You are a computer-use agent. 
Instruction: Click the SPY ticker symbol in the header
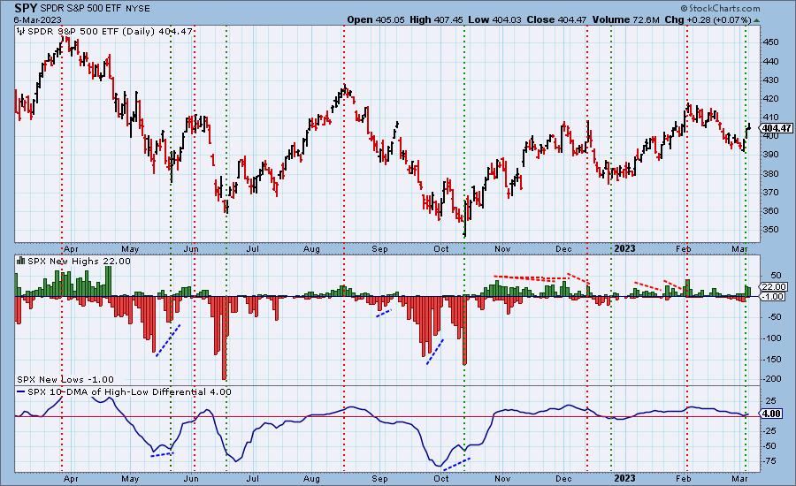(26, 8)
